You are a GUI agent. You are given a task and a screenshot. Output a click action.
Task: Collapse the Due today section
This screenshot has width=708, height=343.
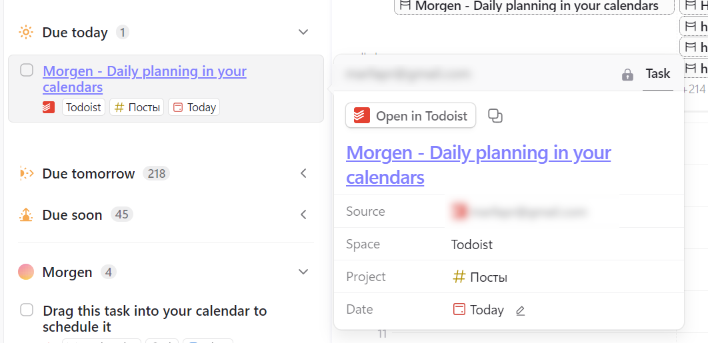pyautogui.click(x=303, y=32)
